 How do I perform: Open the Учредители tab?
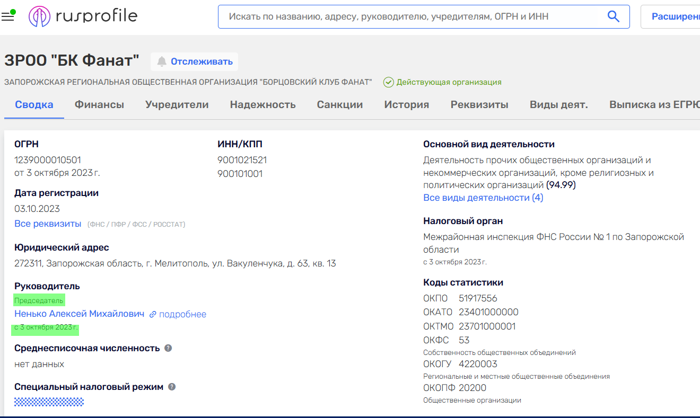pos(177,104)
